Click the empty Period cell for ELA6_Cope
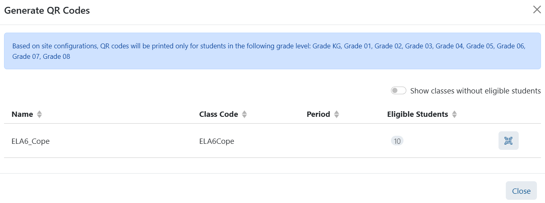 point(323,141)
